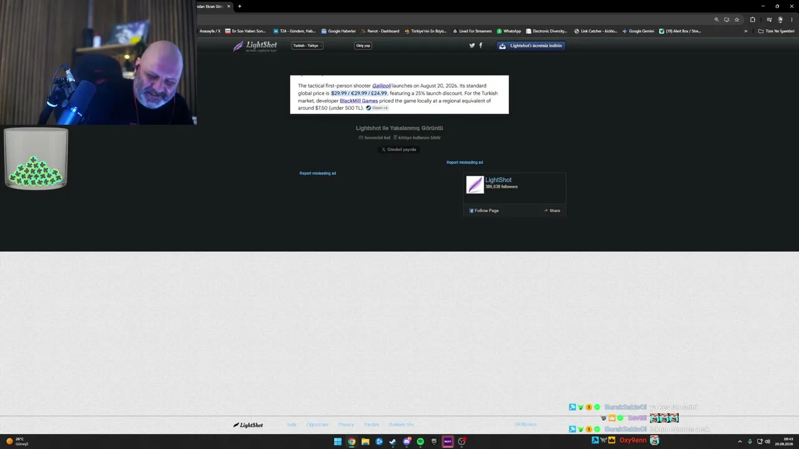Screen dimensions: 799x449
Task: Click the captured screenshot image
Action: [399, 95]
